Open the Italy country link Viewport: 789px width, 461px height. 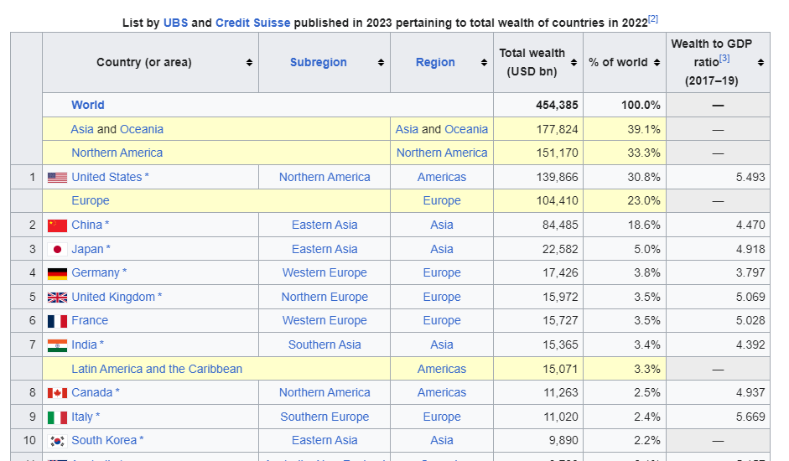pos(82,417)
